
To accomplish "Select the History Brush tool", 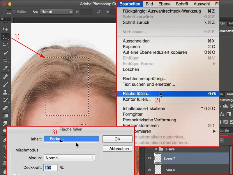I will pyautogui.click(x=5, y=100).
